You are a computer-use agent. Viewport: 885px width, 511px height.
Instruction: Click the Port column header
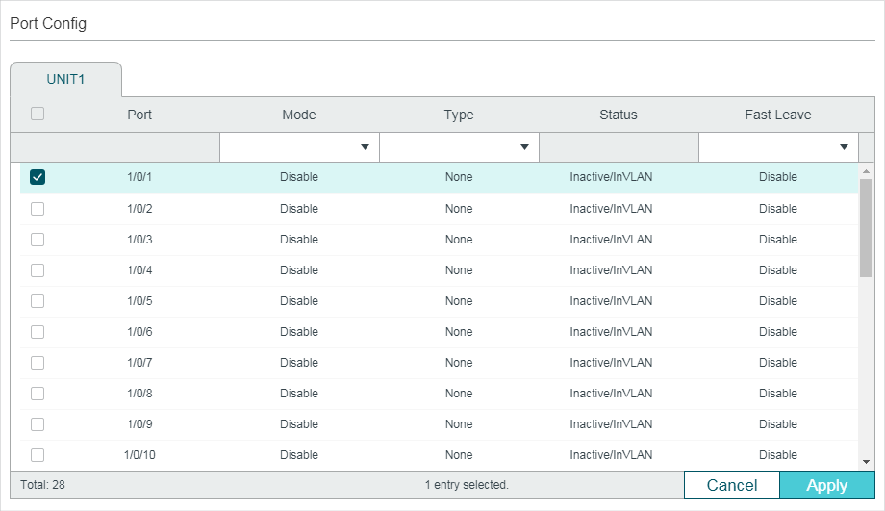[x=139, y=115]
